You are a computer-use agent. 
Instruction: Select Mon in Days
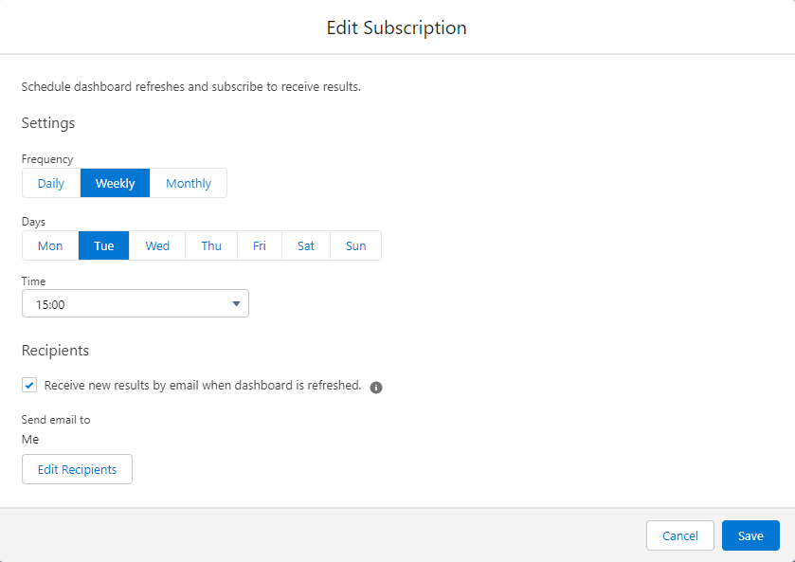point(50,245)
